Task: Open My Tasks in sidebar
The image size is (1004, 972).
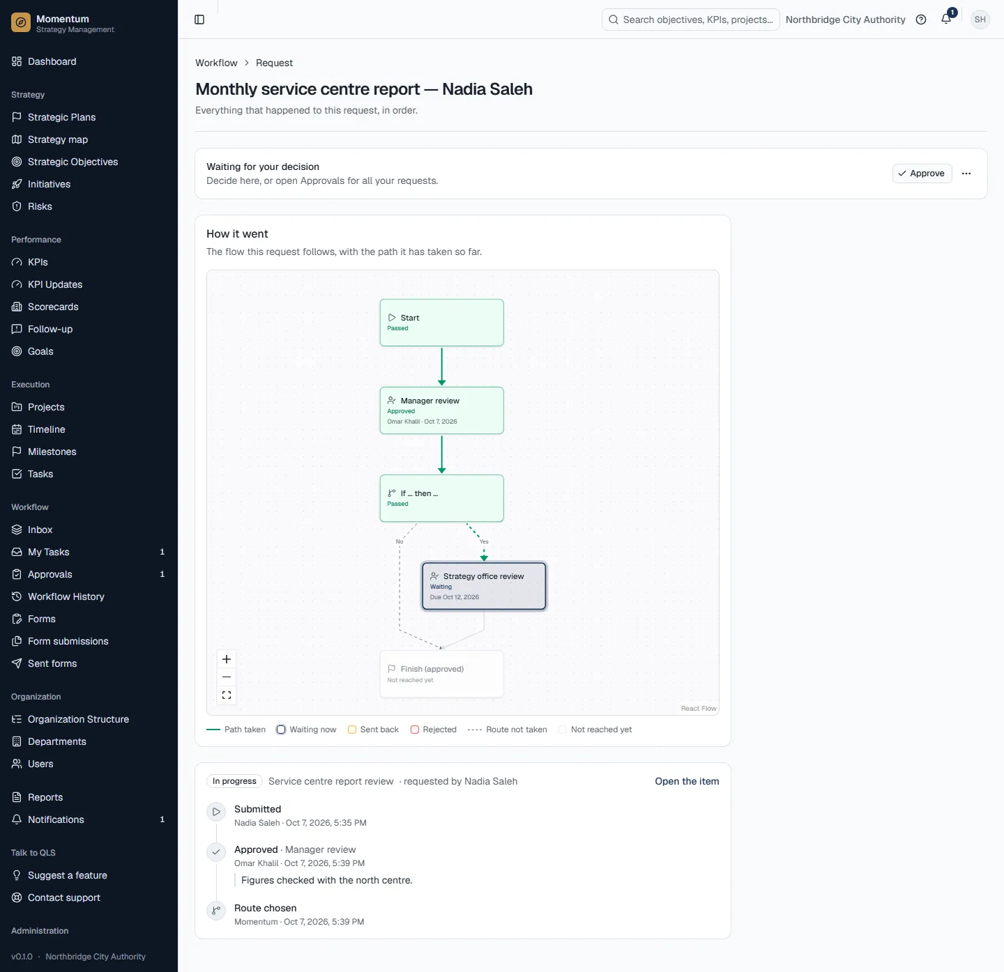Action: point(89,552)
